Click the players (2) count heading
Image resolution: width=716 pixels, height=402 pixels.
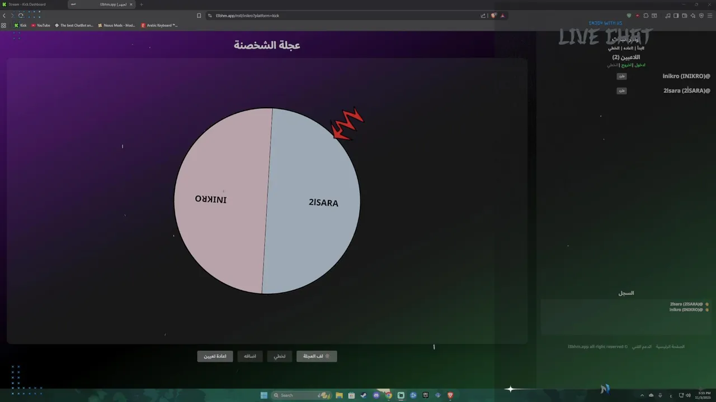626,57
